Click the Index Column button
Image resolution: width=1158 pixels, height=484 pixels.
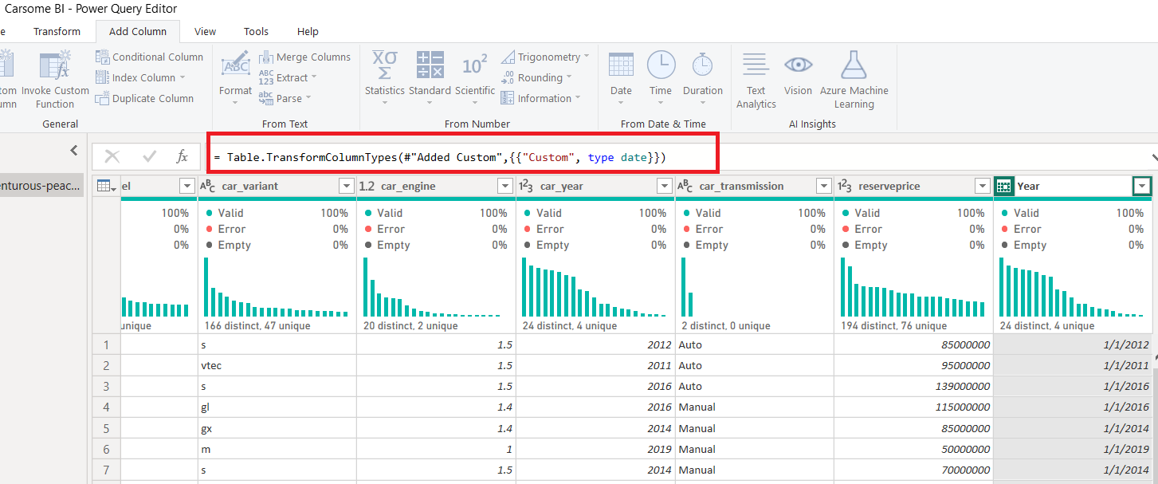click(x=140, y=77)
